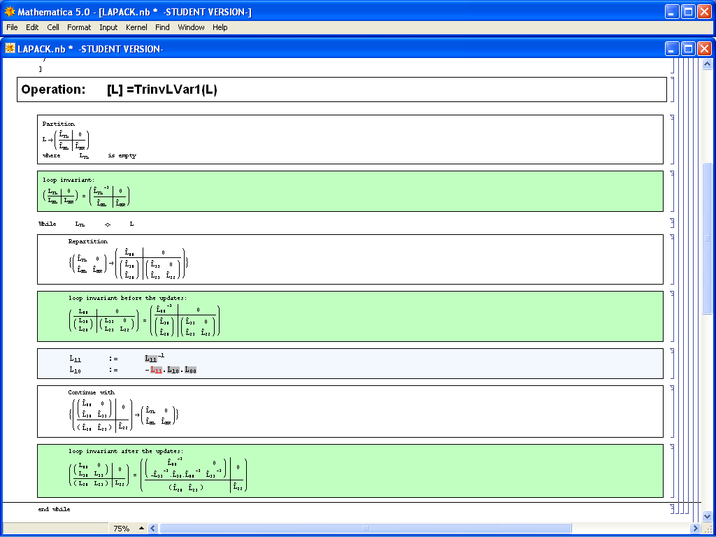Select the Repartition cell bracket
716x537 pixels.
click(x=672, y=259)
